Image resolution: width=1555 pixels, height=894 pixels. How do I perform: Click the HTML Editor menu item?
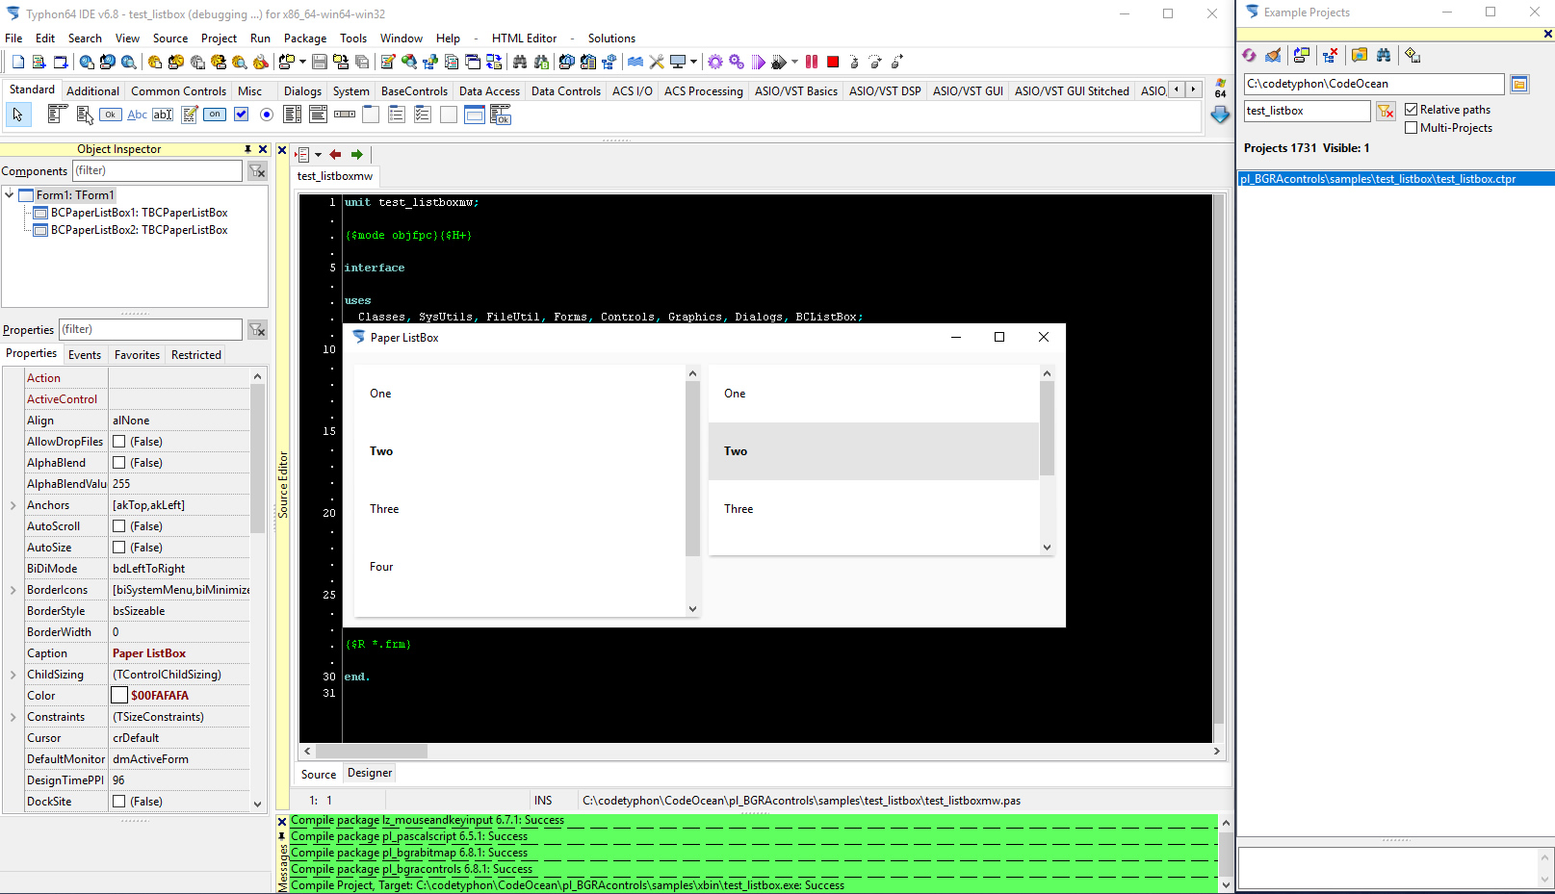524,38
